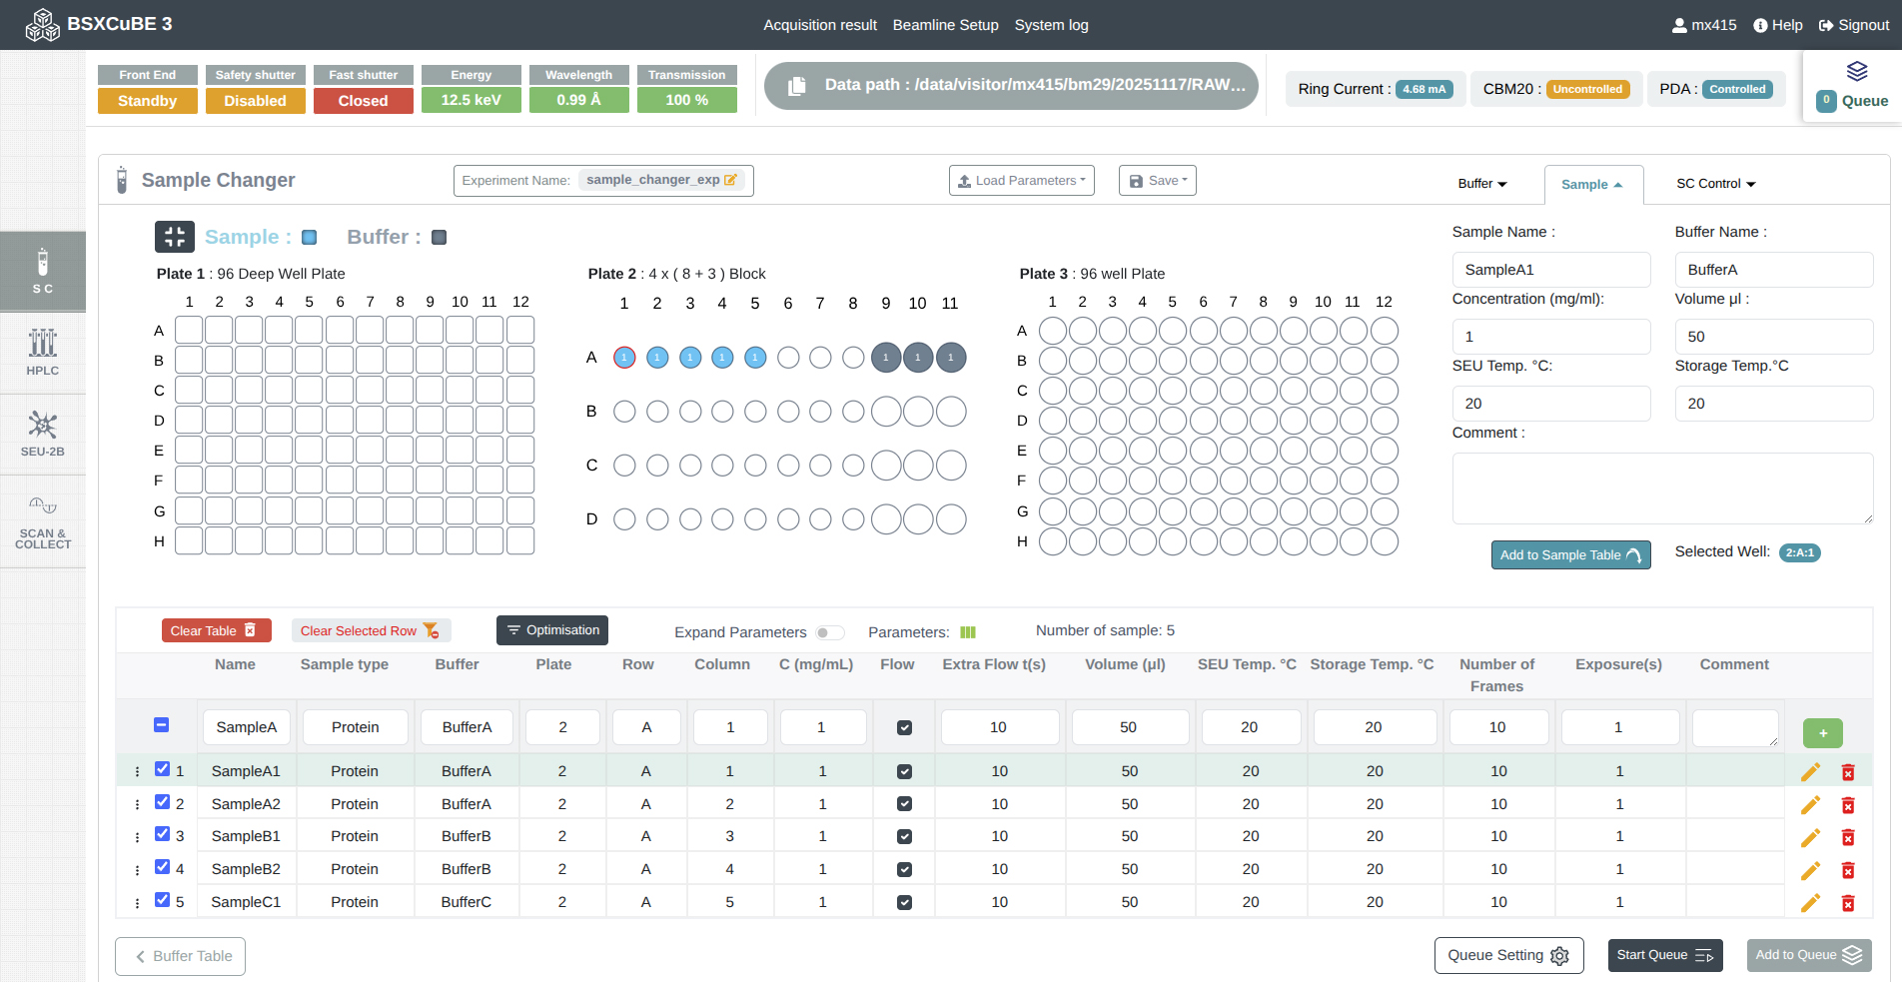Open the HPLC sidebar icon
Screen dimensions: 1902x982
tap(42, 353)
